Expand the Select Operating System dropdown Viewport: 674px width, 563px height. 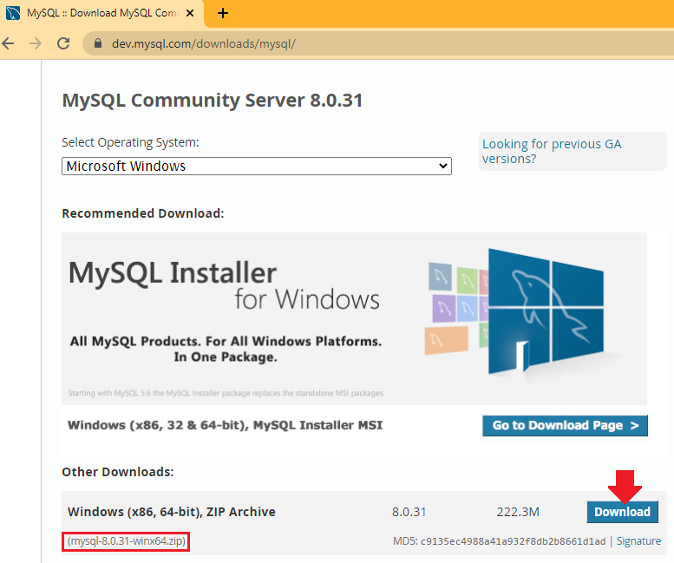pos(257,166)
